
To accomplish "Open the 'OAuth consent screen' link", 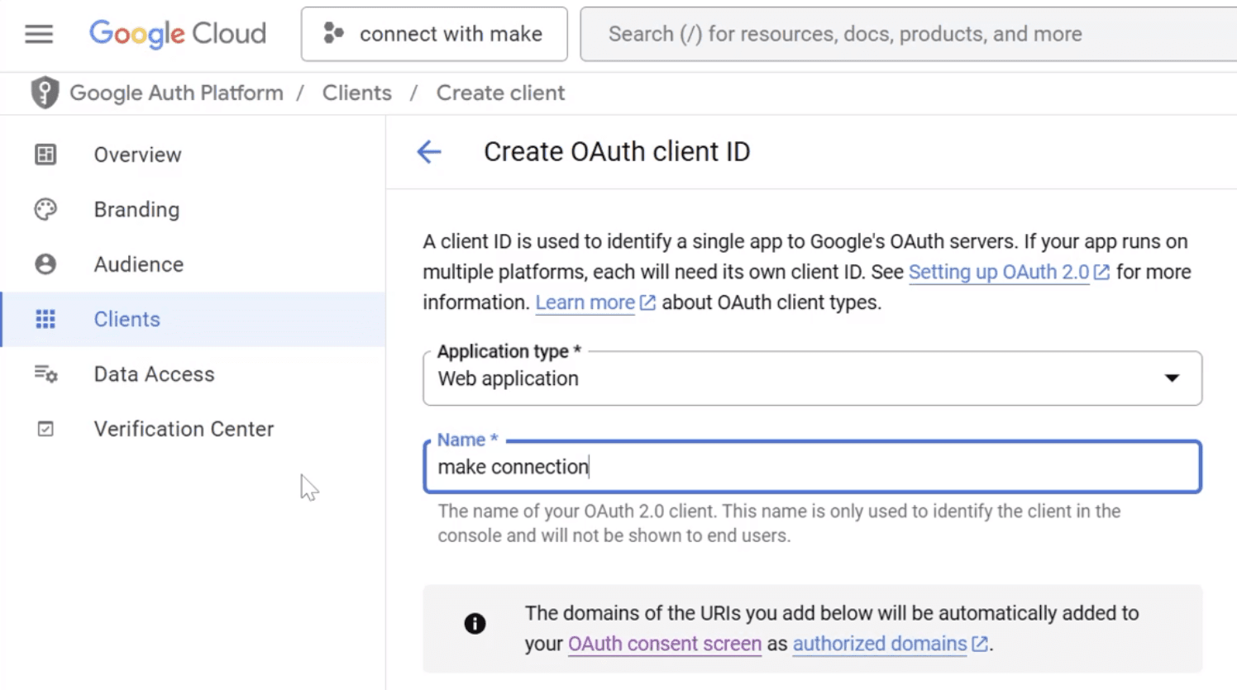I will 665,645.
